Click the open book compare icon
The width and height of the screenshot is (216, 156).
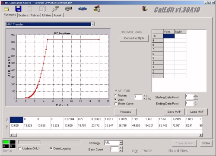click(x=43, y=9)
